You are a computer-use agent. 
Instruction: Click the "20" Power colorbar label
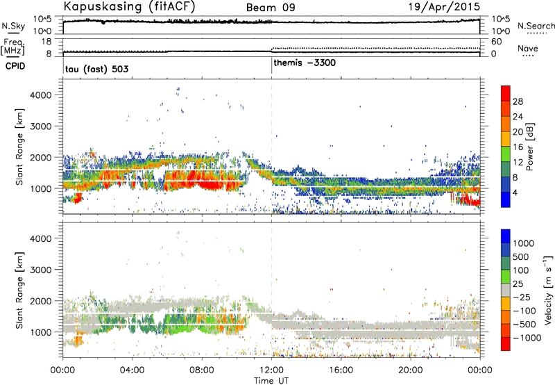[518, 132]
